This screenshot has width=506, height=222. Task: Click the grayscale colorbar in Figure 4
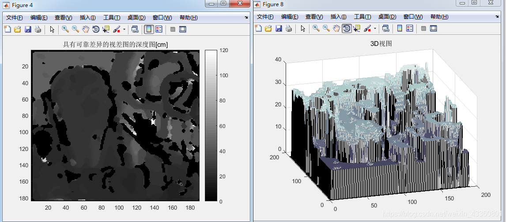point(211,125)
